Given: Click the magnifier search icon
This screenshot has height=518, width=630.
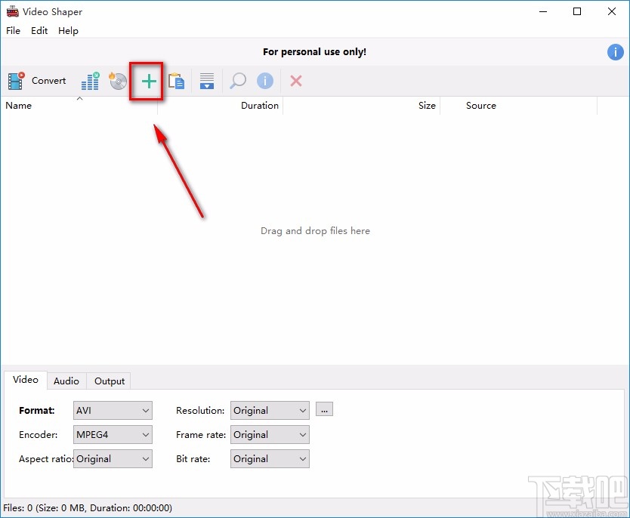Looking at the screenshot, I should pos(238,81).
